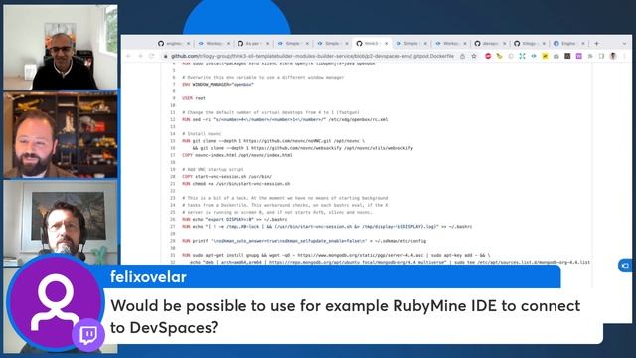Switch to the 'As per' GitHub tab

pyautogui.click(x=254, y=43)
